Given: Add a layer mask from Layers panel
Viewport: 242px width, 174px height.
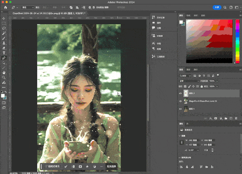Looking at the screenshot, I should pos(216,118).
